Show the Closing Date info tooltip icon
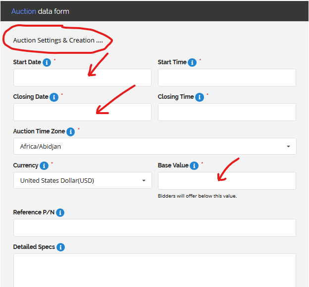The width and height of the screenshot is (309, 287). click(54, 97)
